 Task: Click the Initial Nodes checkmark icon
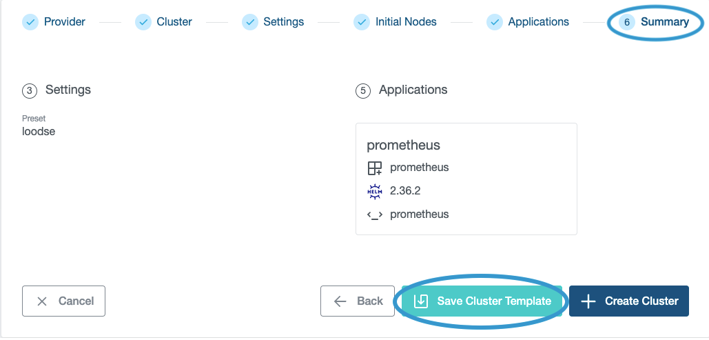[x=362, y=22]
